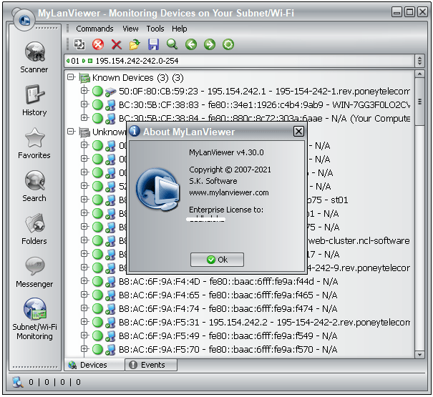Open the Search sidebar icon
Screen dimensions: 433x397
34,180
